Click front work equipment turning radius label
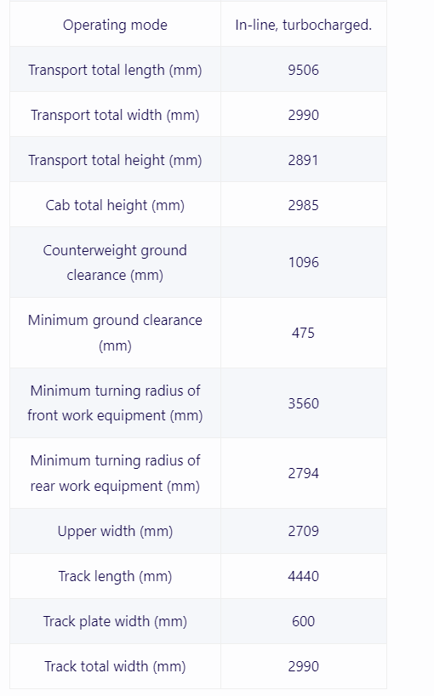Screen dimensions: 434x696 point(115,403)
